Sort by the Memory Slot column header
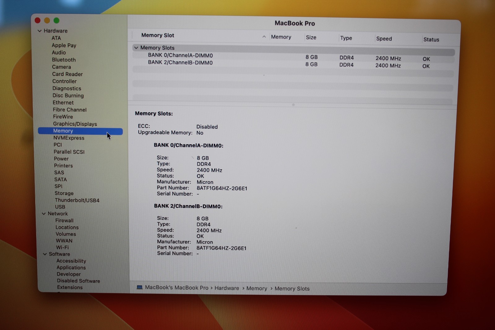The height and width of the screenshot is (330, 495). pos(158,35)
